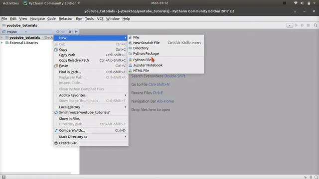Click the Copy icon in context menu
This screenshot has width=319, height=179.
point(56,50)
